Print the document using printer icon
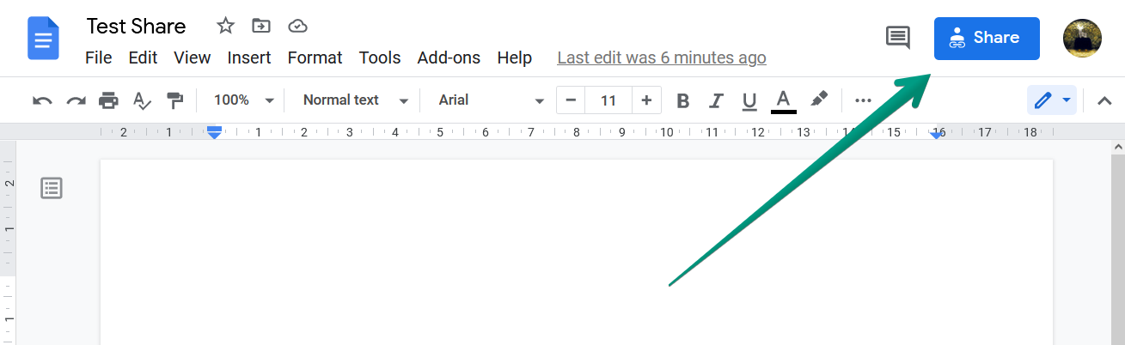The height and width of the screenshot is (345, 1125). pos(108,100)
